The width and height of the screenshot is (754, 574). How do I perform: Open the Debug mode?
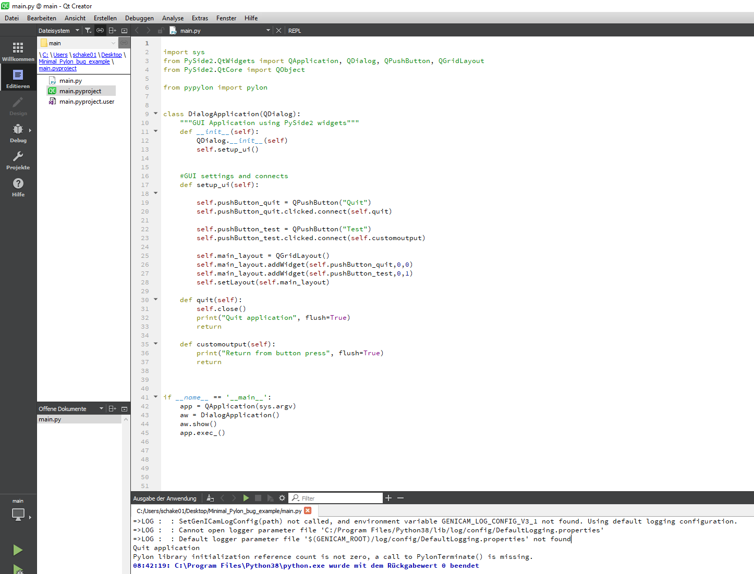(x=18, y=133)
